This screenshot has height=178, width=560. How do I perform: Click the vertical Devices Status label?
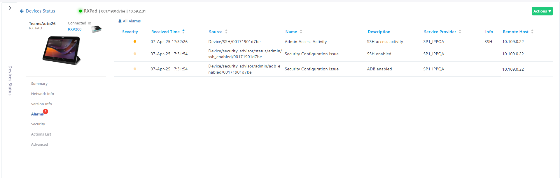coord(10,80)
